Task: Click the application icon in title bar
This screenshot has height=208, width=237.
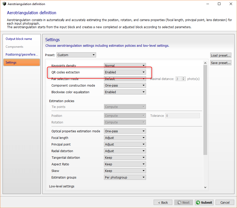Action: click(x=4, y=4)
